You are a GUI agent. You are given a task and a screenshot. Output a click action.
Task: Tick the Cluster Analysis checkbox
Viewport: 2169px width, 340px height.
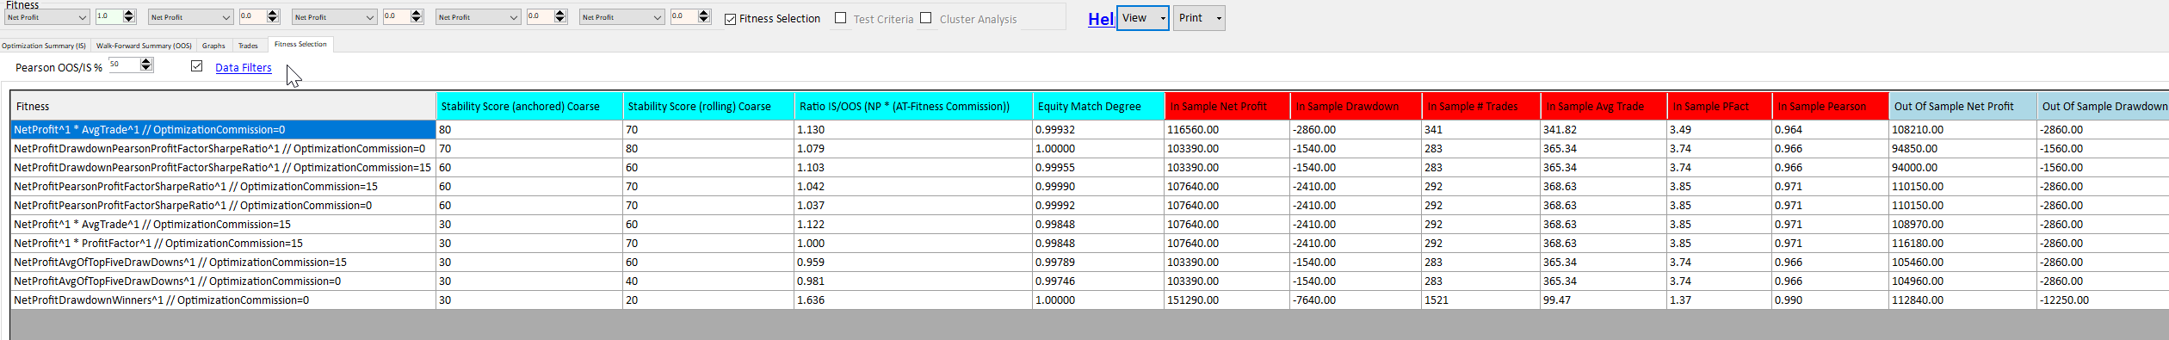tap(925, 17)
